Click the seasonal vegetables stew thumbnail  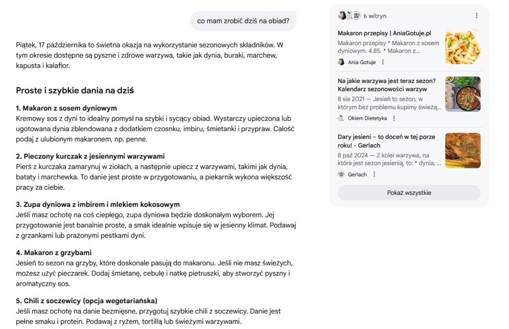pyautogui.click(x=463, y=94)
